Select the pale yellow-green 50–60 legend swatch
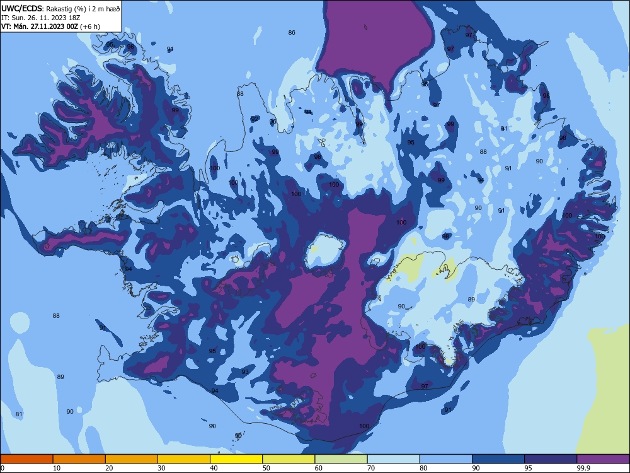Image resolution: width=630 pixels, height=473 pixels. tap(289, 459)
